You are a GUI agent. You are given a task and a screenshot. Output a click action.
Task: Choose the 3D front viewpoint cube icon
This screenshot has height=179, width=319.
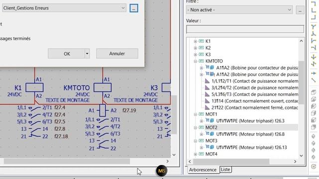pos(314,120)
